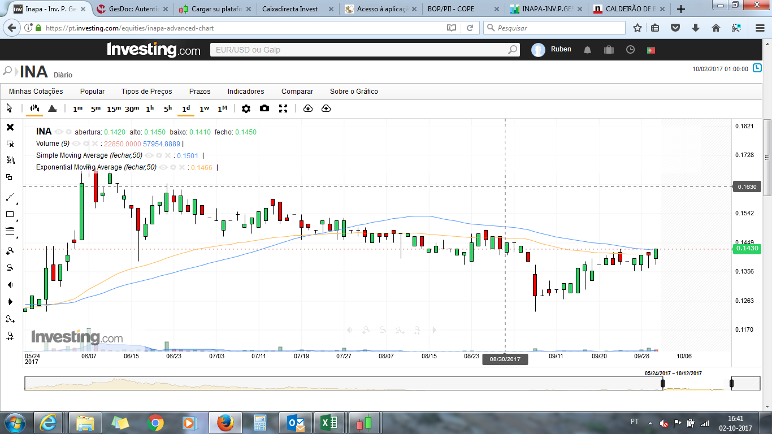This screenshot has width=772, height=434.
Task: Toggle visibility of Simple Moving Average
Action: click(149, 155)
